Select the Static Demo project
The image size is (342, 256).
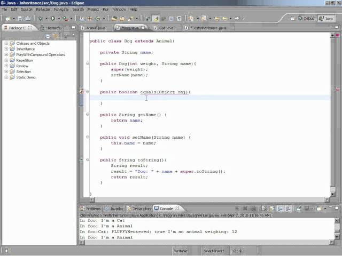(26, 77)
